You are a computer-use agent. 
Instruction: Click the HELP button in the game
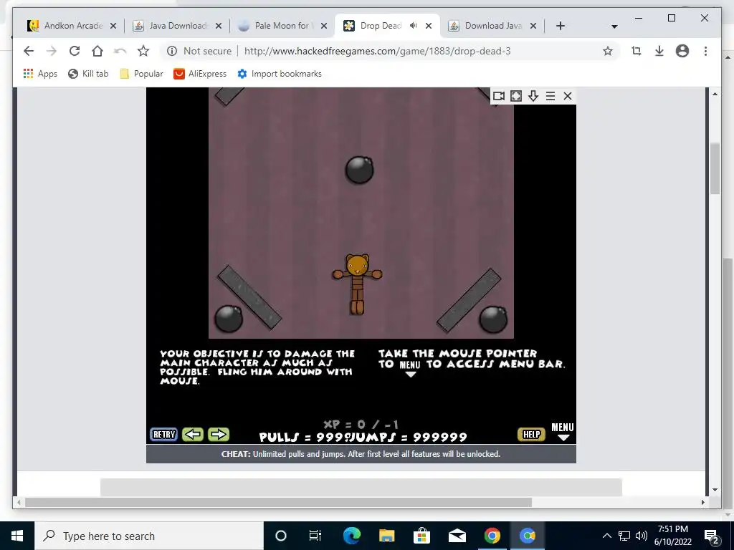531,435
